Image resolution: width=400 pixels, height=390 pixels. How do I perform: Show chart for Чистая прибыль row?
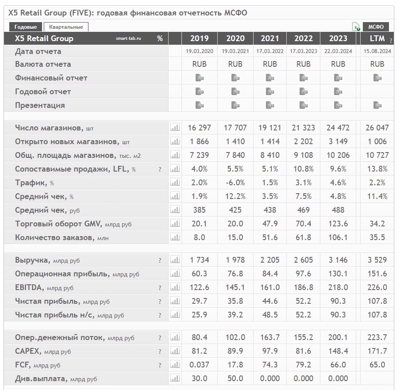click(175, 301)
